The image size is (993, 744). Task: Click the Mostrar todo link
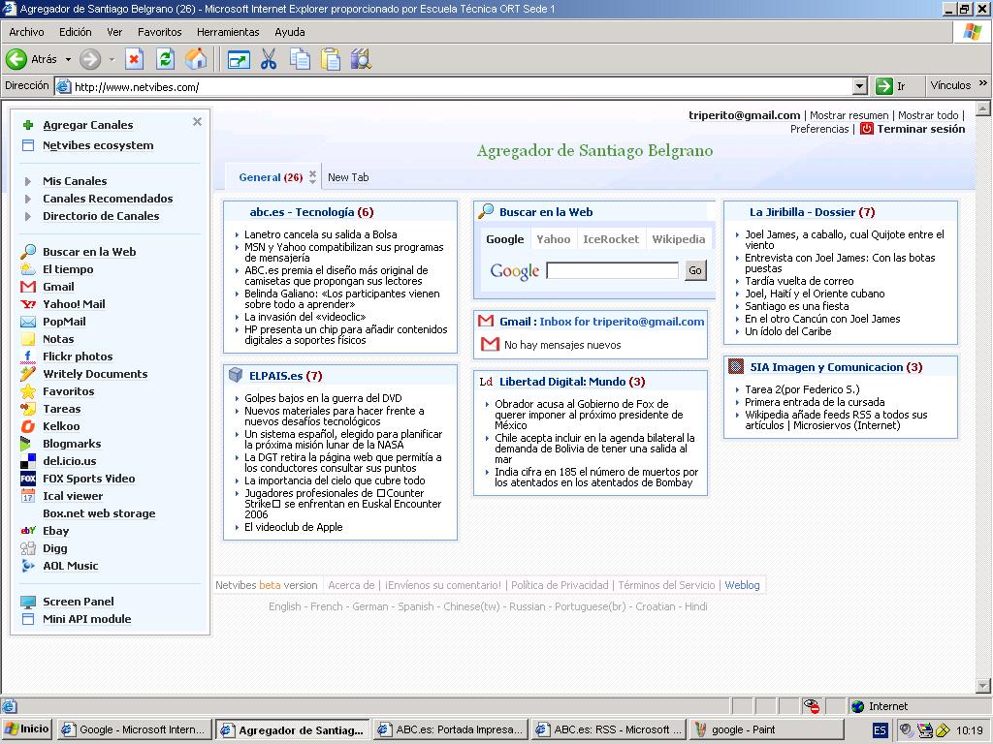tap(928, 115)
